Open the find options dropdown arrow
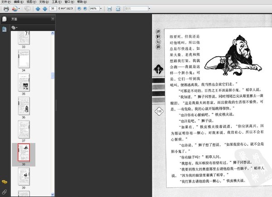The width and height of the screenshot is (272, 197). [149, 9]
